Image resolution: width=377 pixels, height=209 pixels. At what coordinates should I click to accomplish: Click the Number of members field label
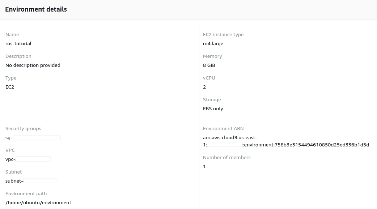[x=227, y=157]
